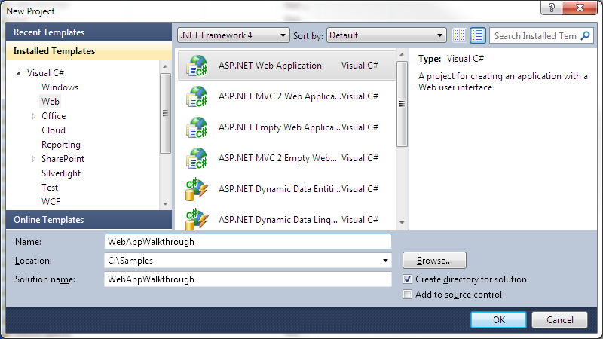Switch to medium icons list view
The height and width of the screenshot is (339, 603).
(x=478, y=35)
